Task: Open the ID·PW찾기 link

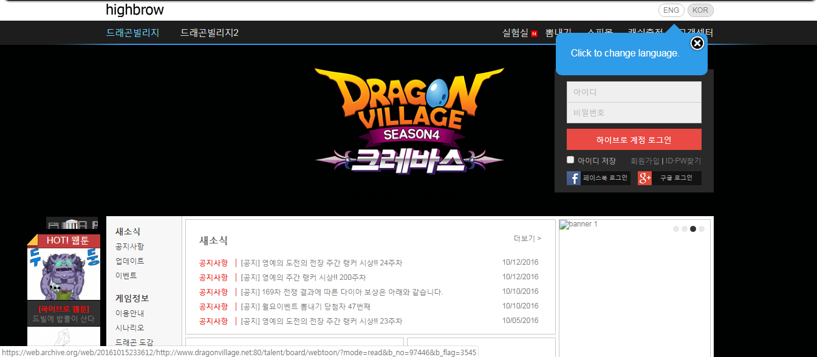Action: coord(683,161)
